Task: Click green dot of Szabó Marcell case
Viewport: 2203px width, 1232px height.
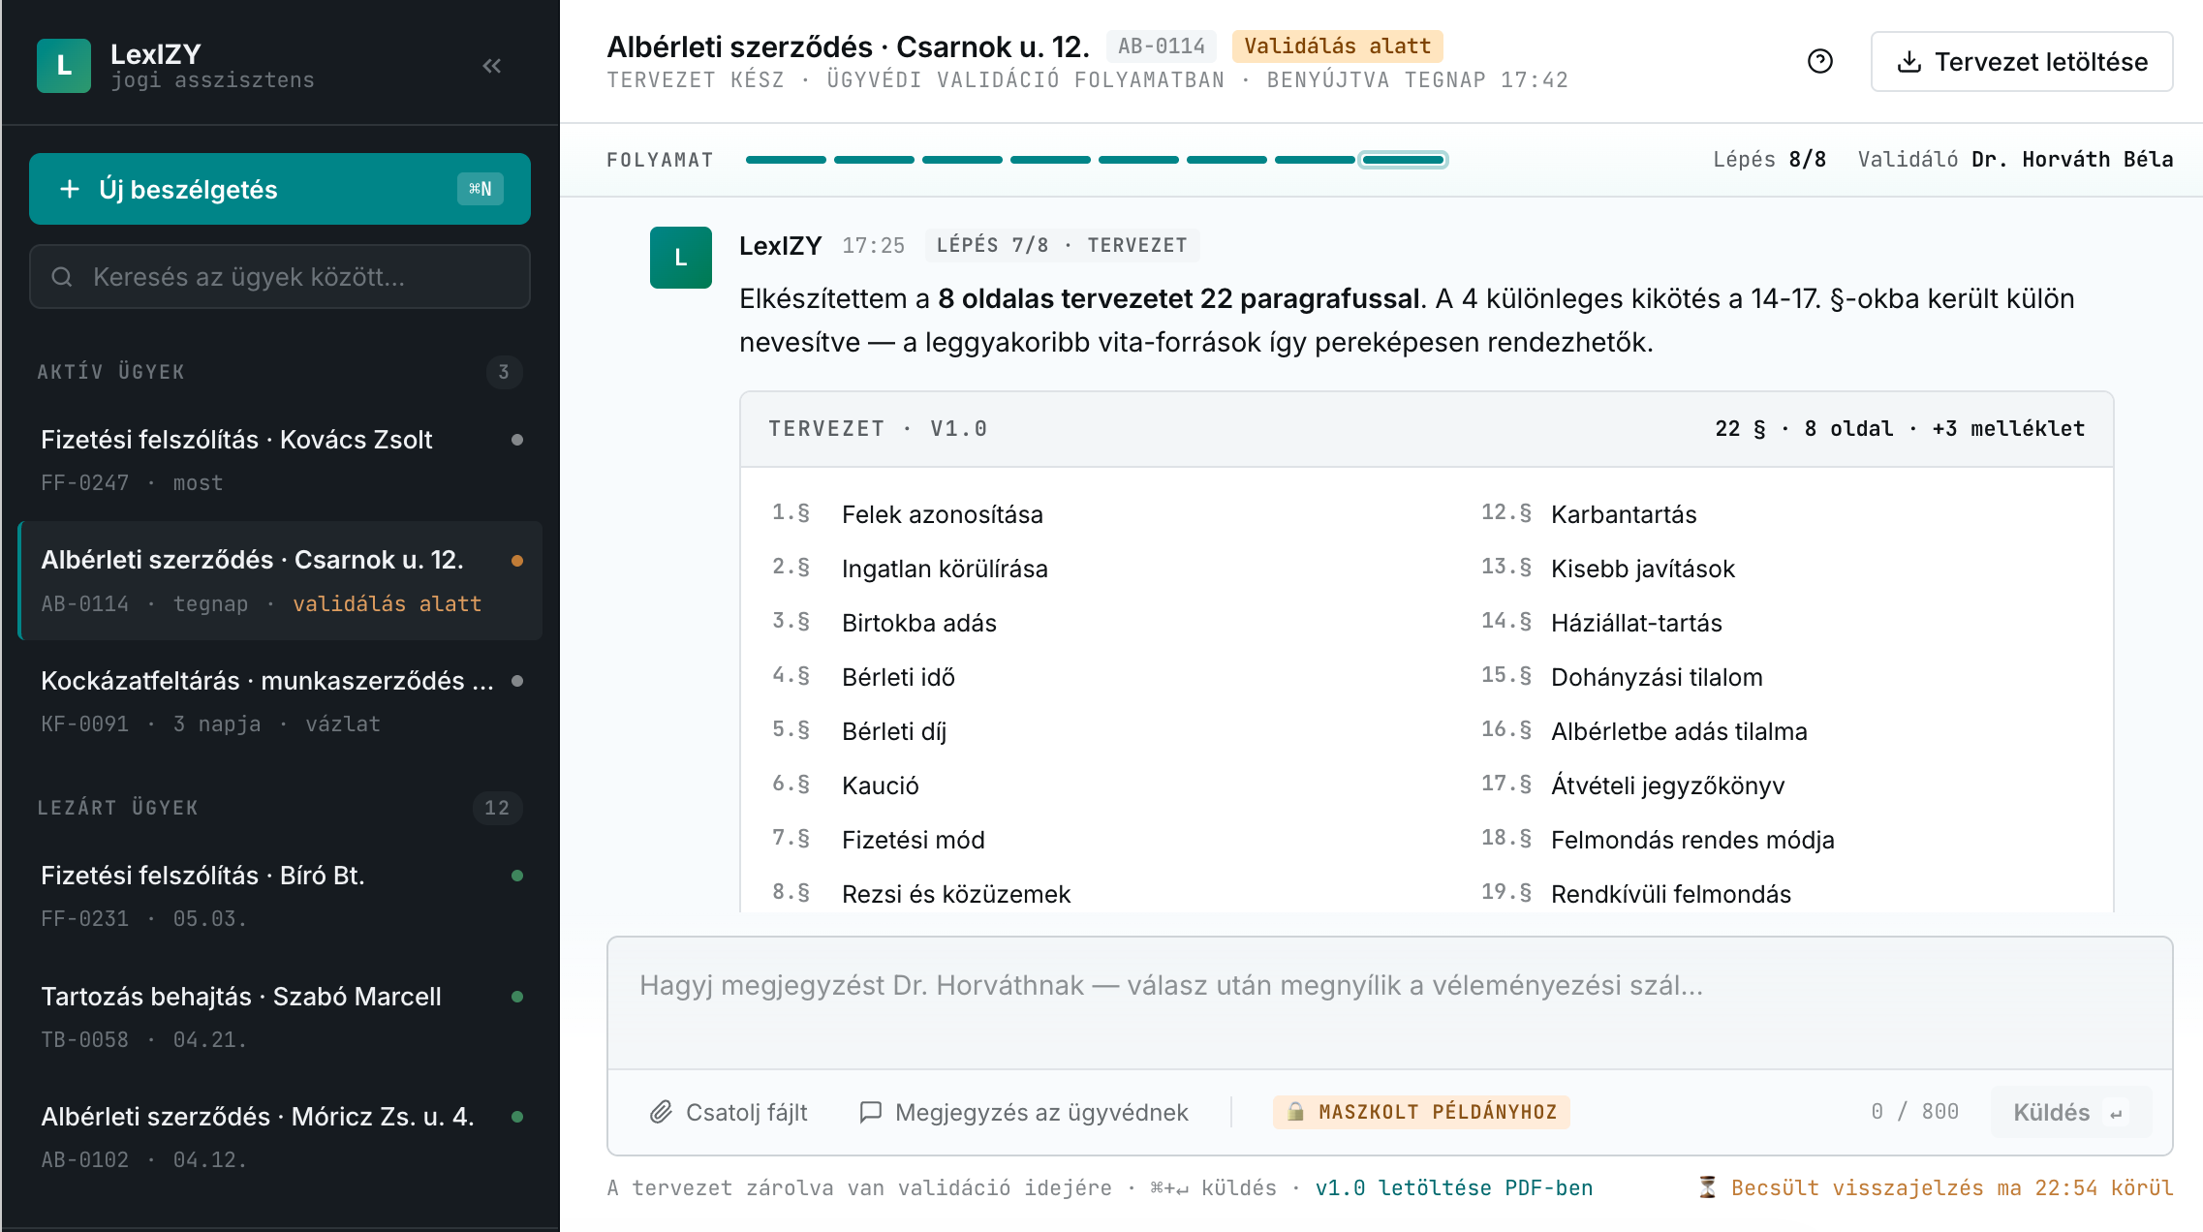Action: click(517, 997)
